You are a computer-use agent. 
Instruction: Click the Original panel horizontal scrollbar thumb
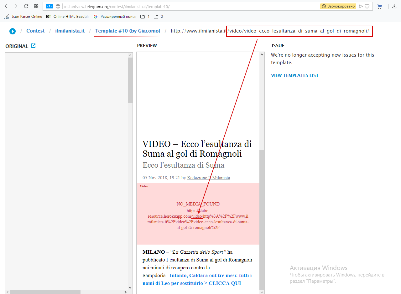[x=45, y=292]
